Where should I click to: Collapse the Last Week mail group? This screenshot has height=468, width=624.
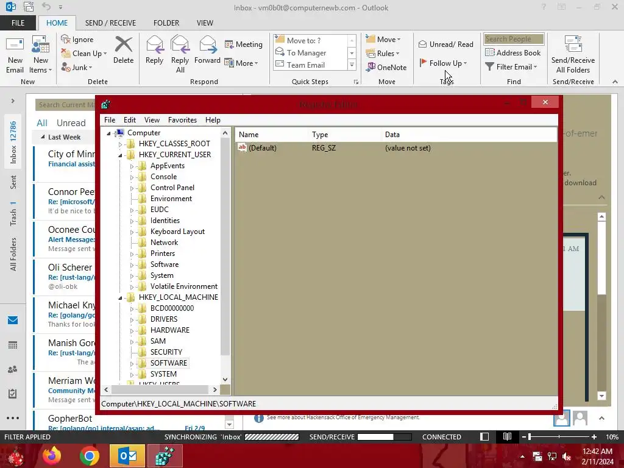[x=43, y=137]
